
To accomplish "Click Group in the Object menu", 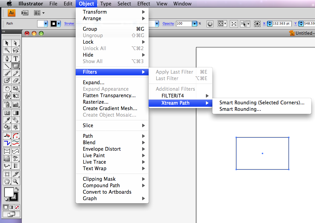I will tap(112, 29).
